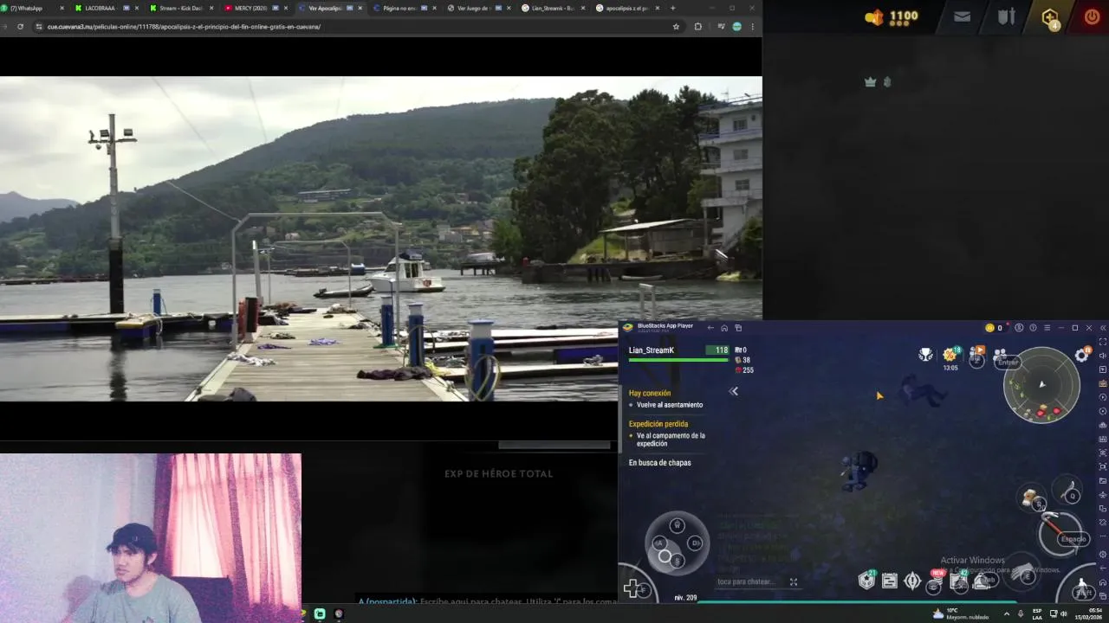Open the shield icon with badge 21

pyautogui.click(x=866, y=580)
